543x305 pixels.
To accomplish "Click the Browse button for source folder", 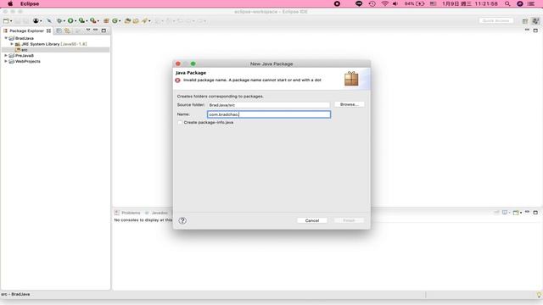I will click(349, 104).
